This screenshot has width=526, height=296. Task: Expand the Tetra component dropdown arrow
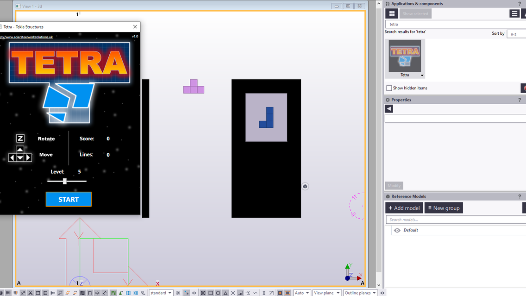point(422,75)
